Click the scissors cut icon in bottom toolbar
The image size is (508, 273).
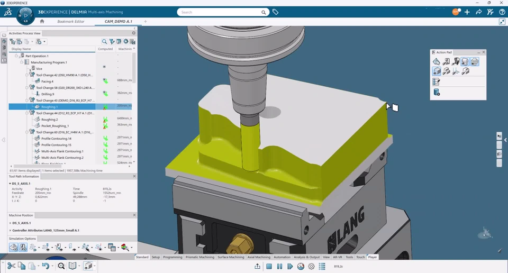pos(11,266)
